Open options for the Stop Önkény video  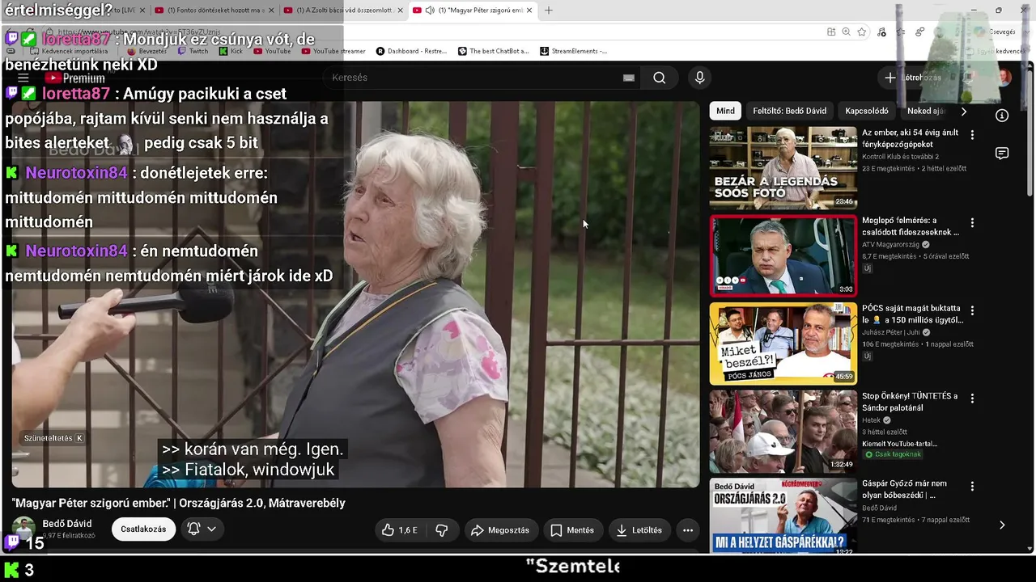pos(972,399)
